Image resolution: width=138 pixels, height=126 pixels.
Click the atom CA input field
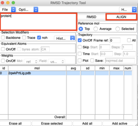pos(45,49)
